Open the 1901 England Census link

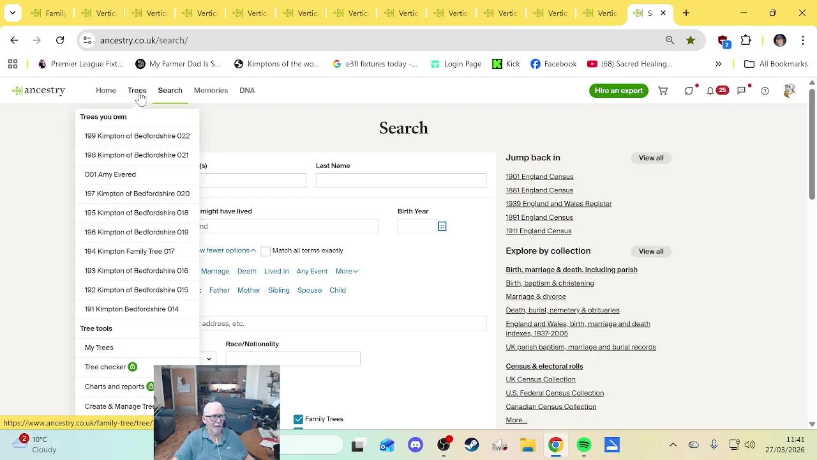coord(539,177)
